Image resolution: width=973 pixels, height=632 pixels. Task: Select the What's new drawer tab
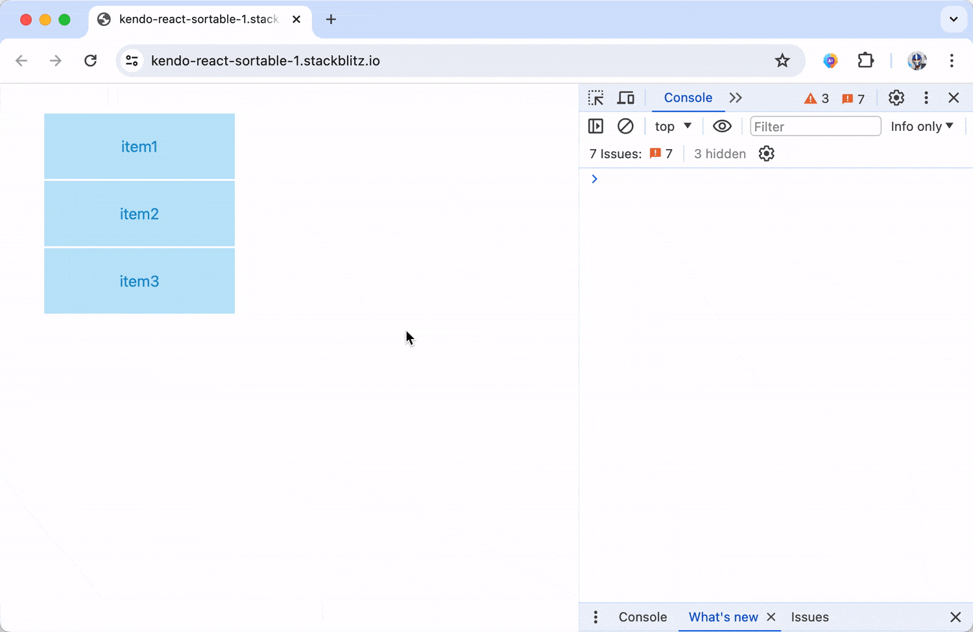(x=723, y=617)
